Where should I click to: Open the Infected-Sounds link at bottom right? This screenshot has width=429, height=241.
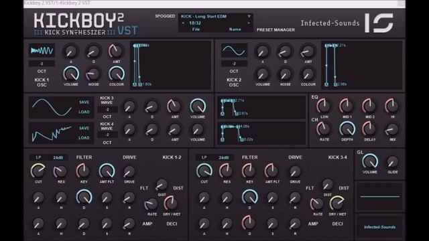tap(379, 227)
